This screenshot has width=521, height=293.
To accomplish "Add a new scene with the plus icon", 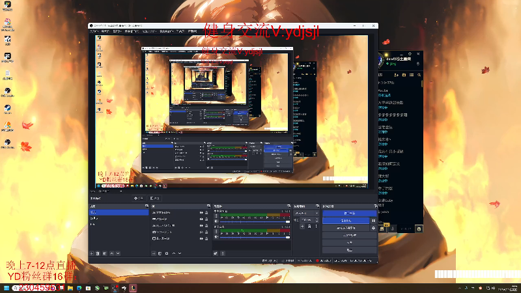I will (92, 253).
